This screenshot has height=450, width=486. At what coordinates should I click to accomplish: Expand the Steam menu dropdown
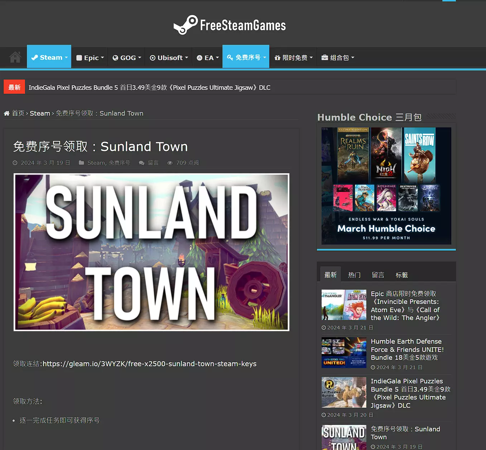click(x=49, y=57)
